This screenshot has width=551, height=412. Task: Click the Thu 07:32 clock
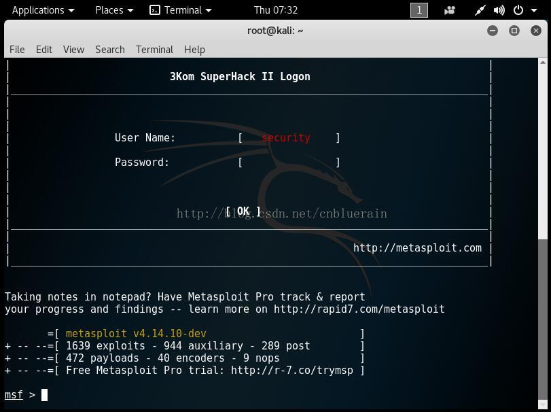276,10
